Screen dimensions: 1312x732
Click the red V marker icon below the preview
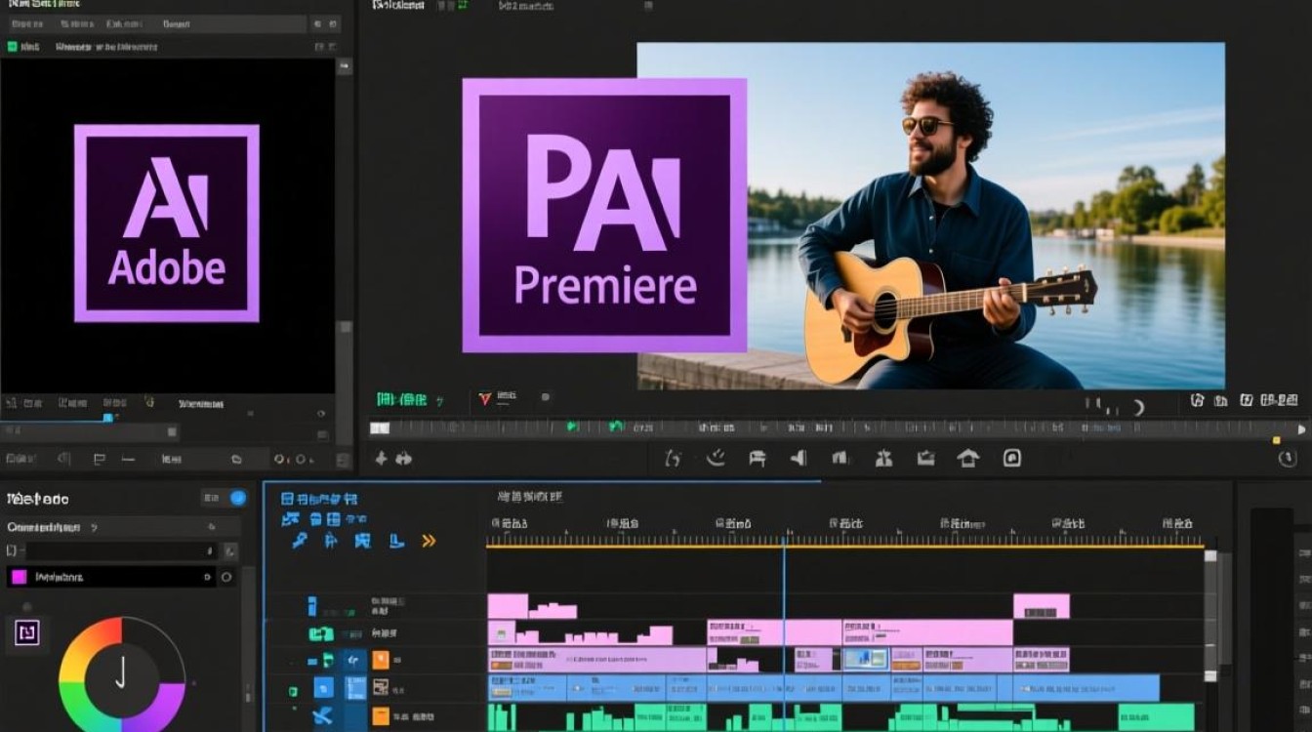(x=485, y=398)
